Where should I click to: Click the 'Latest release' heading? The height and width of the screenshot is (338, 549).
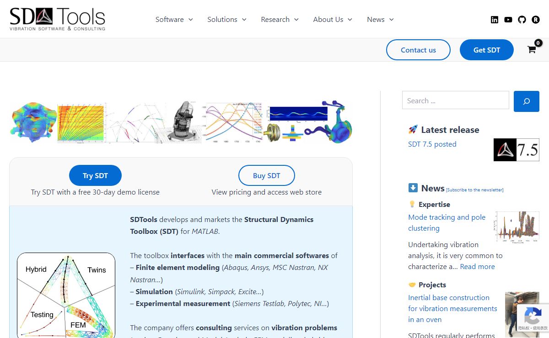pyautogui.click(x=450, y=130)
